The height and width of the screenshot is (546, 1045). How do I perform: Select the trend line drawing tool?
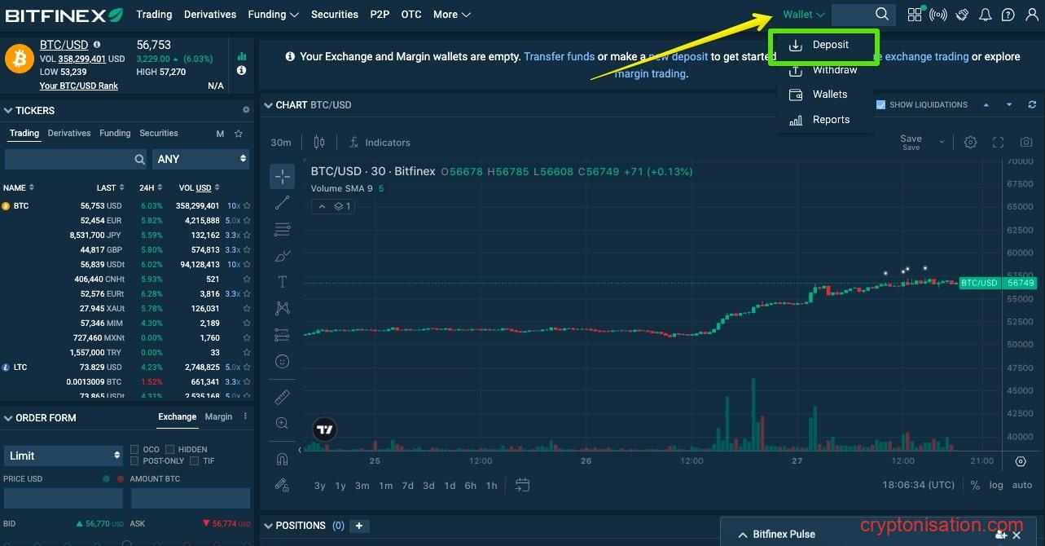[x=282, y=203]
